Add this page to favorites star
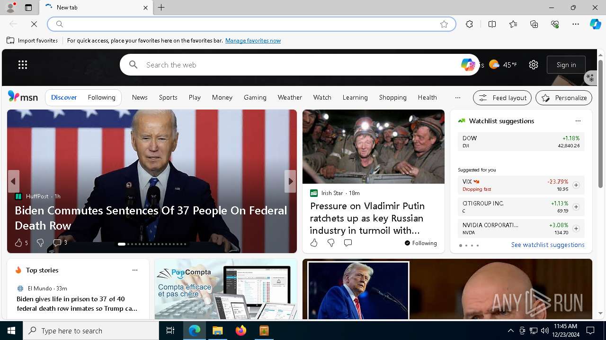 [x=444, y=24]
